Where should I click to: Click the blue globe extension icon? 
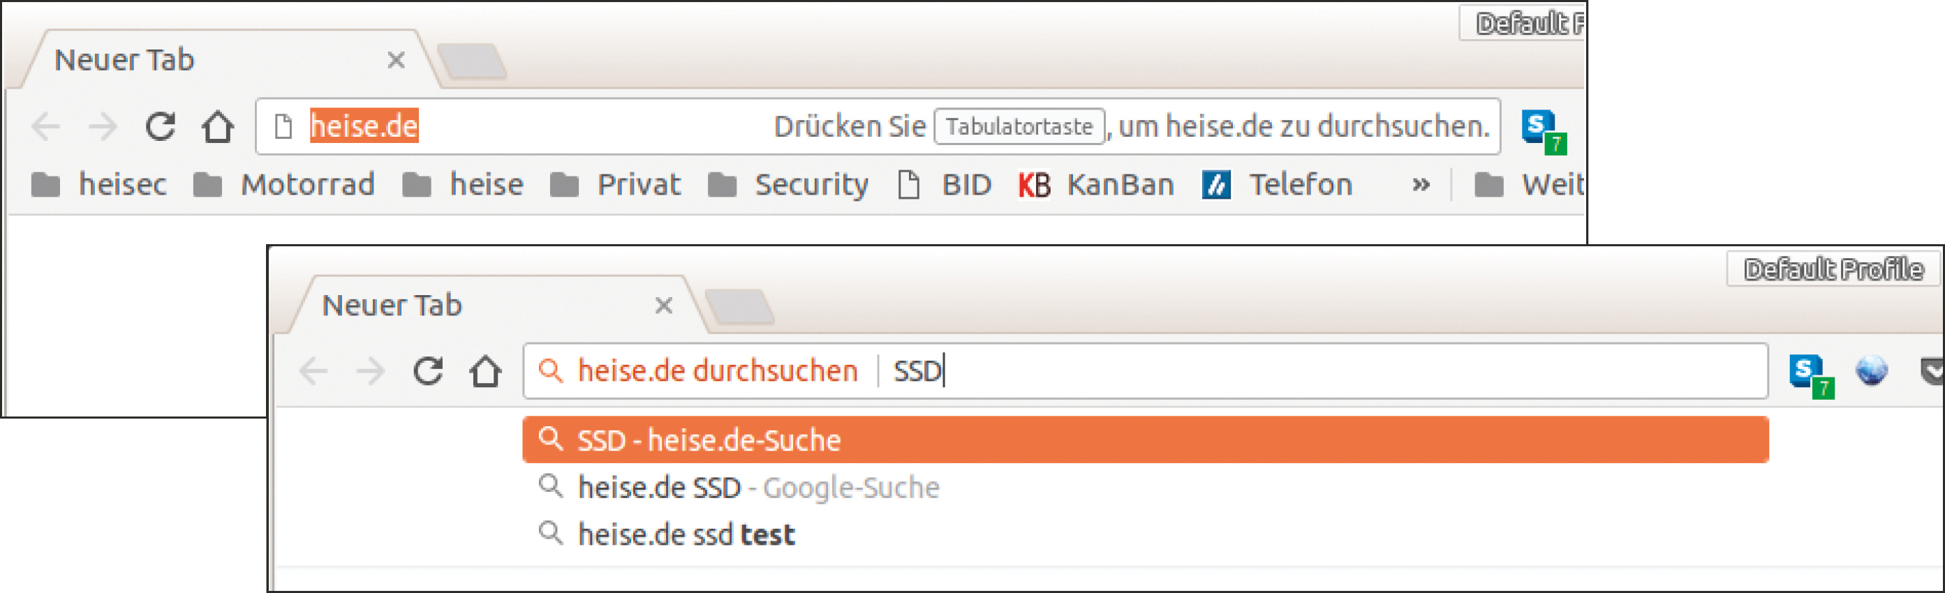point(1871,370)
